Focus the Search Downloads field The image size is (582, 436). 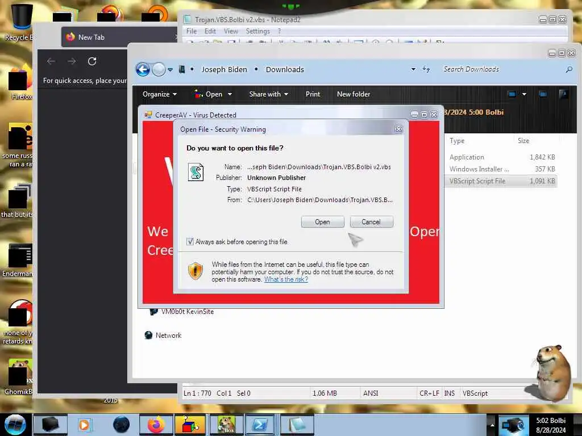(501, 69)
